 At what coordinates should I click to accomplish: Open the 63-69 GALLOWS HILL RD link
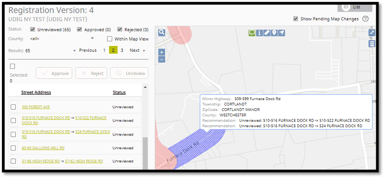[x=43, y=148]
